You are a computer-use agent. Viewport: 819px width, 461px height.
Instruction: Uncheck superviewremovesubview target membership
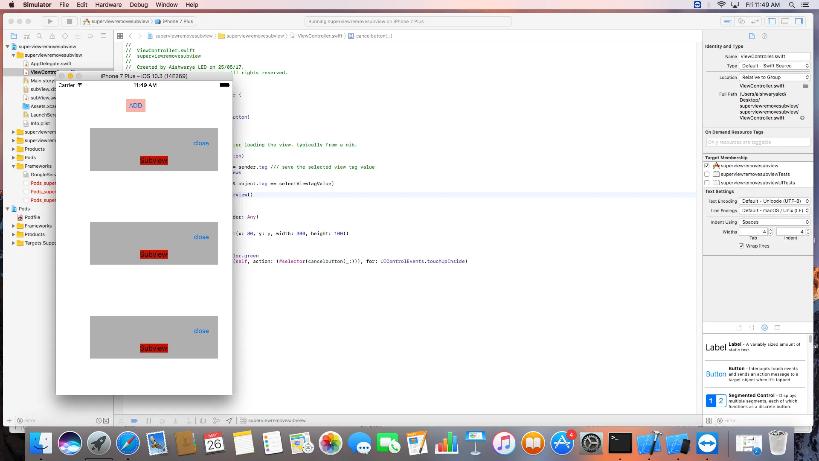pyautogui.click(x=707, y=166)
